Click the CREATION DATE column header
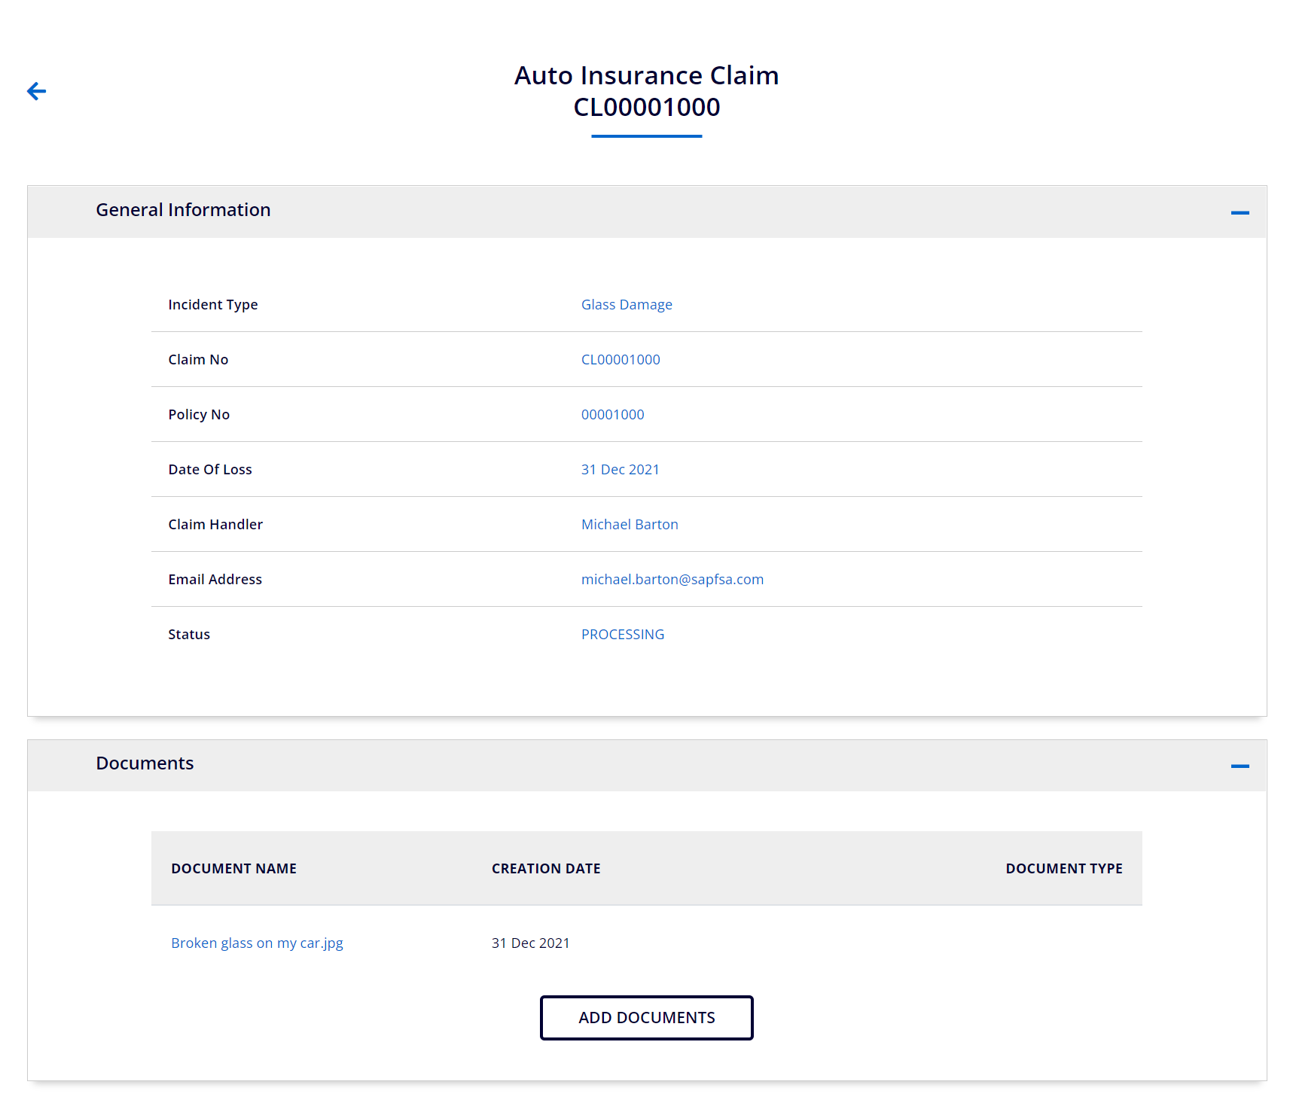 pyautogui.click(x=546, y=869)
